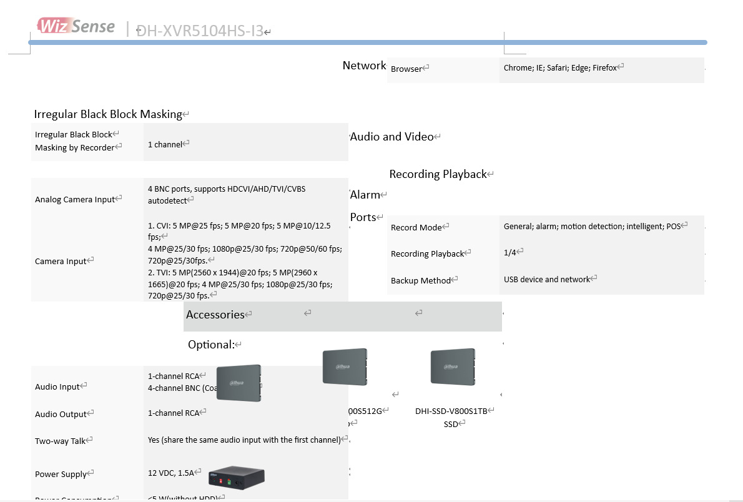The image size is (743, 502).
Task: Click the Recording Playback heading
Action: coord(438,174)
